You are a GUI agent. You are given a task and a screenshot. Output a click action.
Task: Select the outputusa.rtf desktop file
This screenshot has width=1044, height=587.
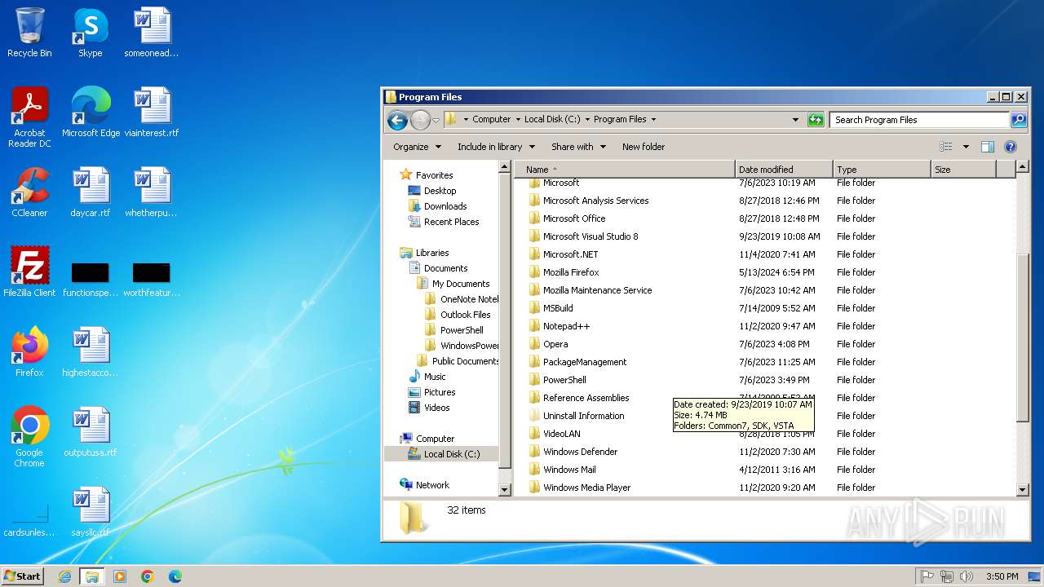click(x=91, y=432)
